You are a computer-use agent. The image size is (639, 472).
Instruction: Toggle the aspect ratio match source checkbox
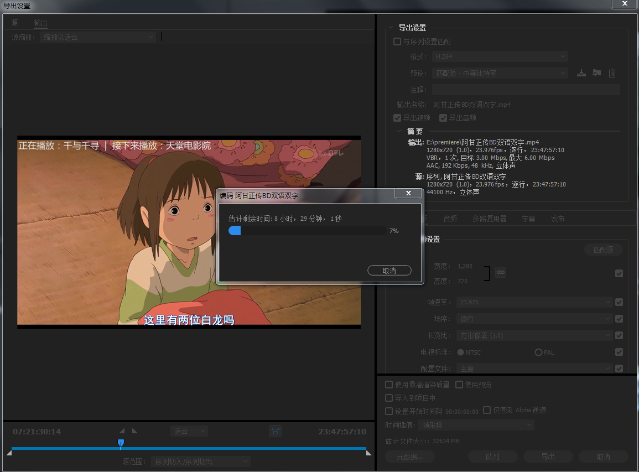[x=619, y=335]
